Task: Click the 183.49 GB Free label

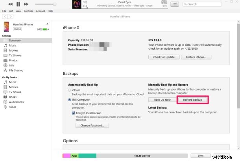Action: [x=142, y=156]
